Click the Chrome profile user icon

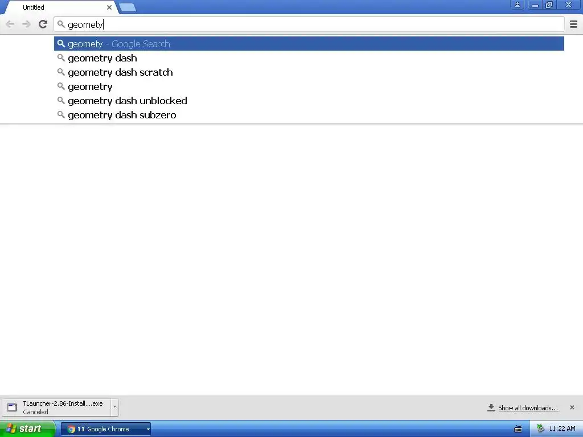pos(517,5)
